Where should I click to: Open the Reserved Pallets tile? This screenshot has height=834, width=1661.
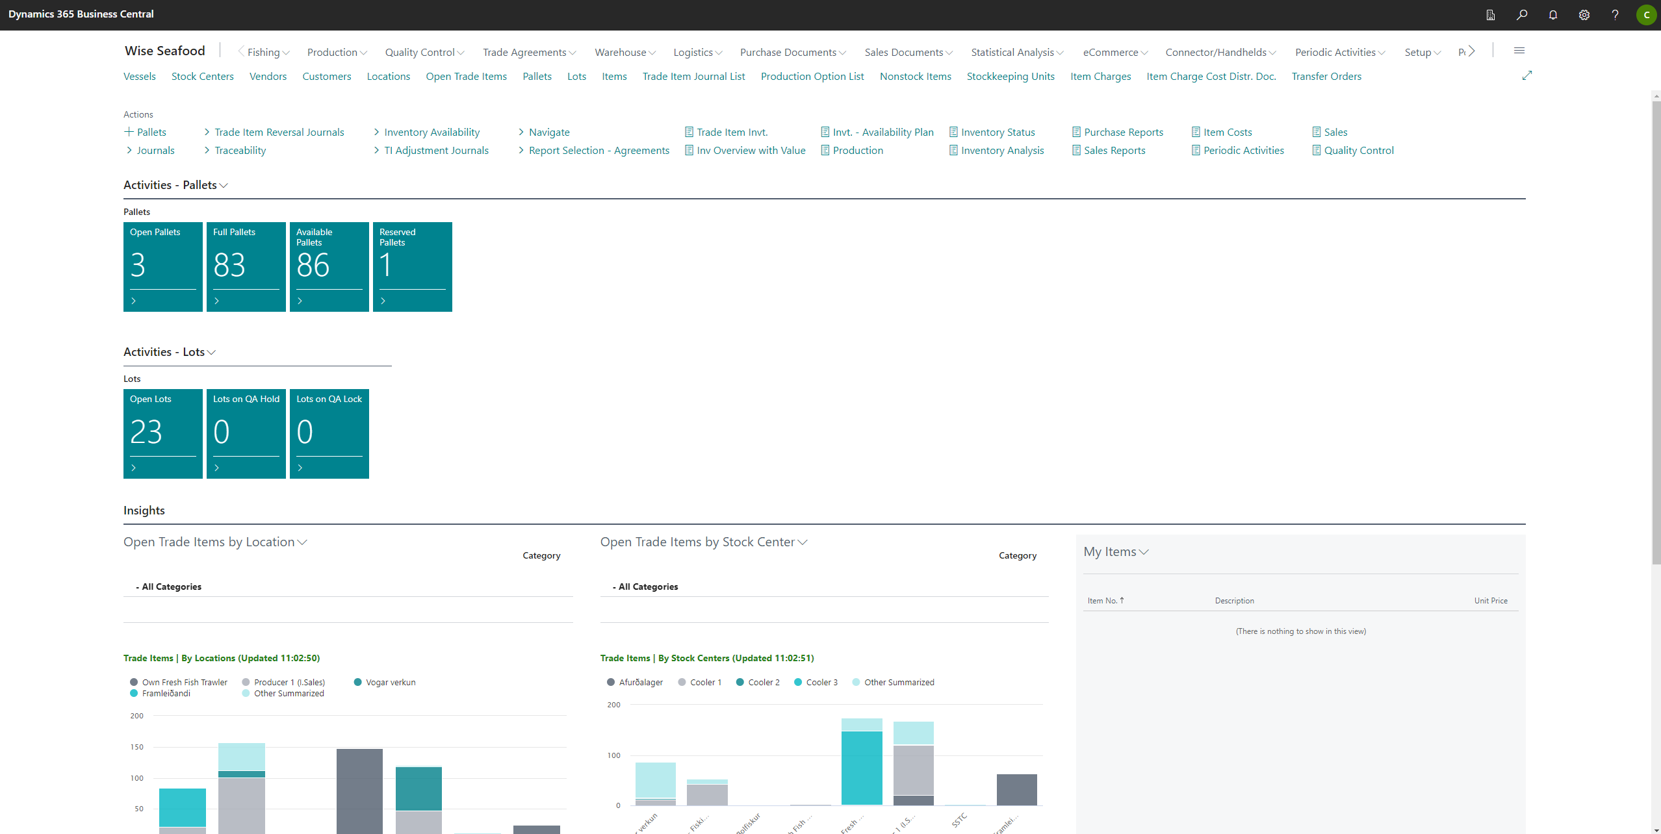tap(413, 267)
